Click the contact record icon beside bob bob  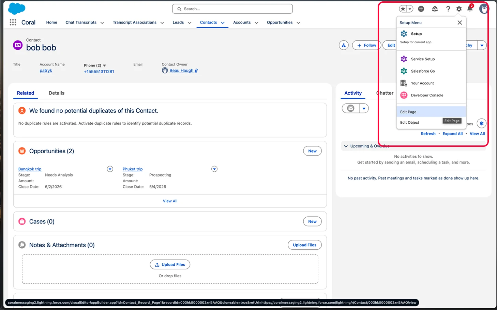(18, 45)
